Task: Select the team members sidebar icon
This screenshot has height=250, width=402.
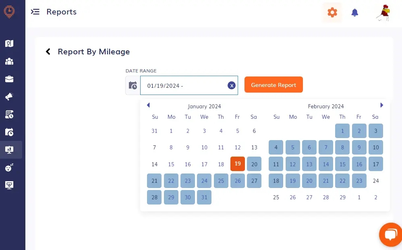Action: [x=9, y=61]
